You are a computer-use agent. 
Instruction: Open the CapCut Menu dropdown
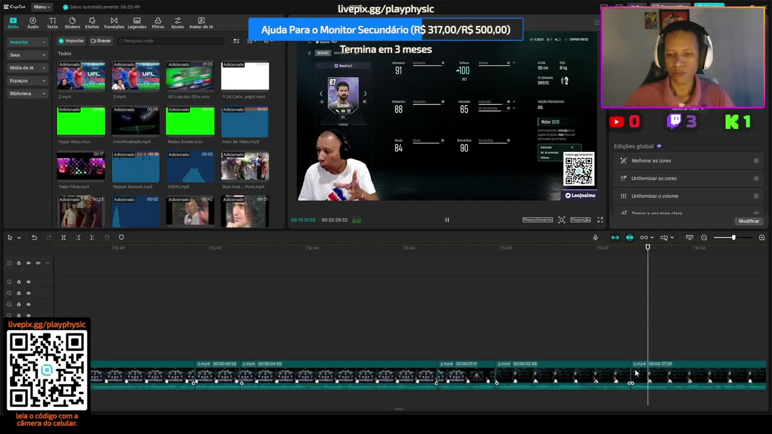[42, 7]
